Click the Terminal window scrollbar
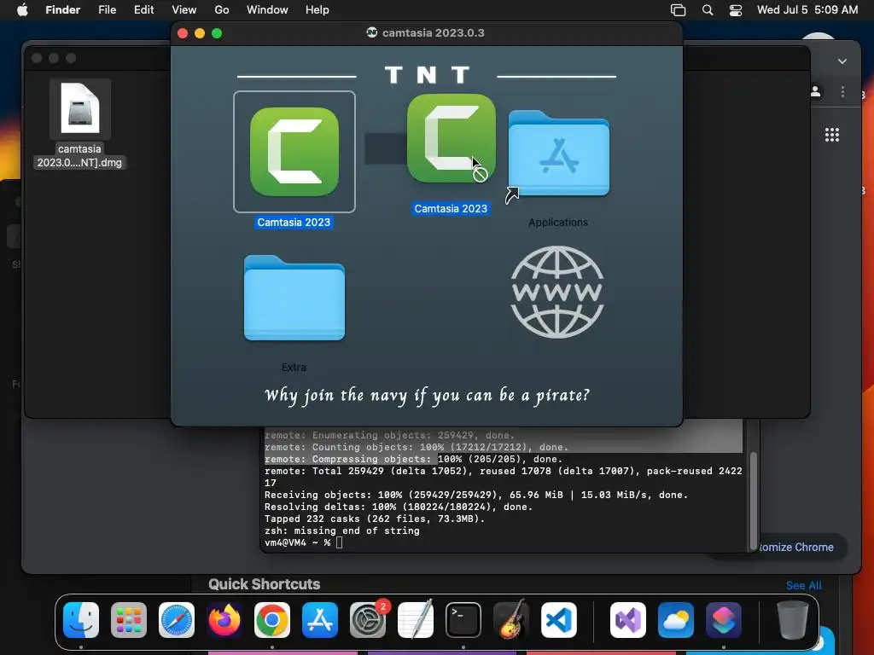 pyautogui.click(x=753, y=500)
